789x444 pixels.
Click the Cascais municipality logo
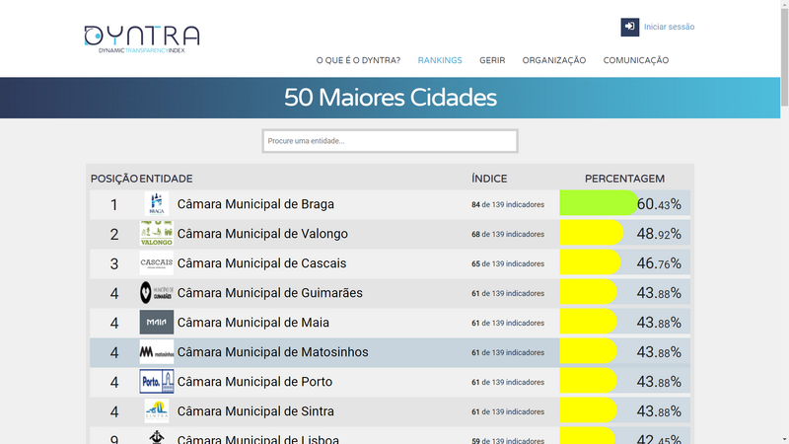pyautogui.click(x=156, y=263)
